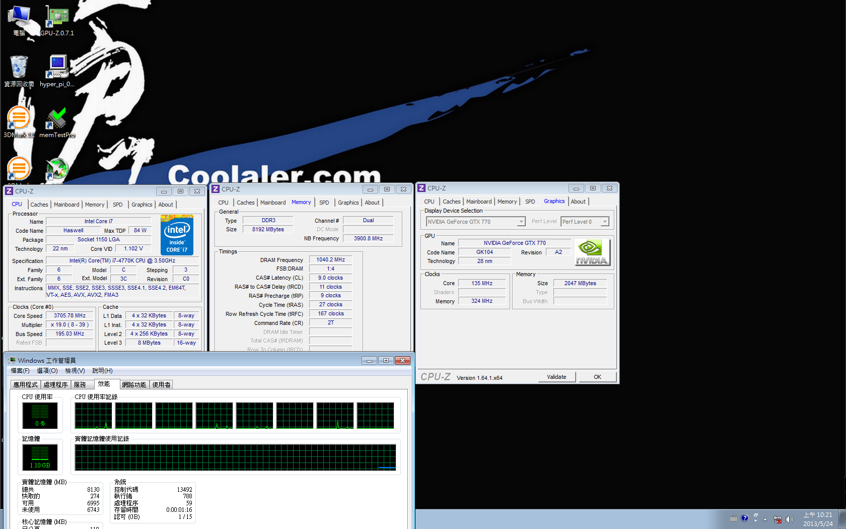Switch to the 應用程式 tab in Task Manager
The width and height of the screenshot is (846, 529).
tap(26, 385)
